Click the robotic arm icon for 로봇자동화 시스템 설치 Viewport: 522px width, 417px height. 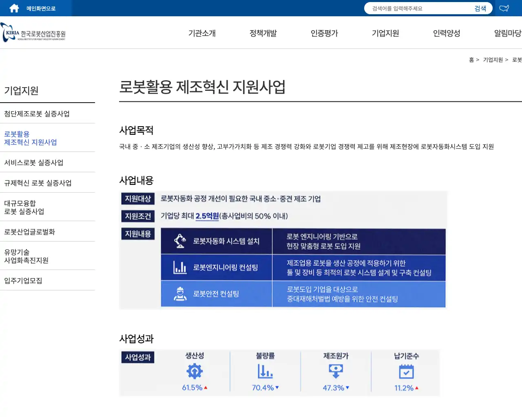coord(180,241)
